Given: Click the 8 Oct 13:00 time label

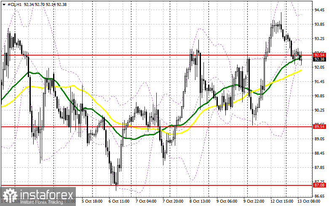Looking at the screenshot, I should click(200, 201).
